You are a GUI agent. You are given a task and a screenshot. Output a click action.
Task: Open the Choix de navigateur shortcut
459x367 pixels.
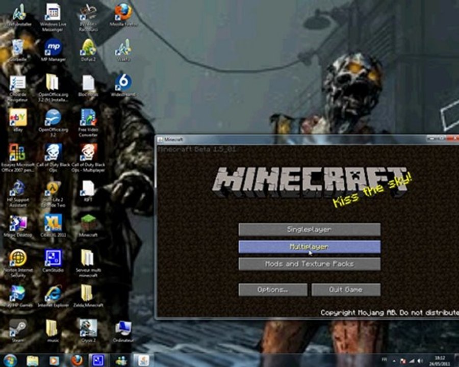coord(18,88)
